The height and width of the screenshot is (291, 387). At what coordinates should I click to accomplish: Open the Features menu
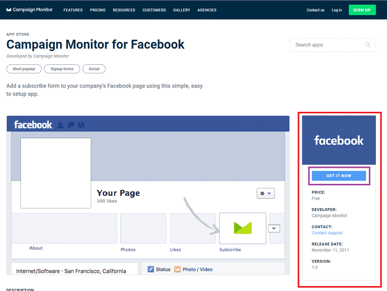point(73,10)
